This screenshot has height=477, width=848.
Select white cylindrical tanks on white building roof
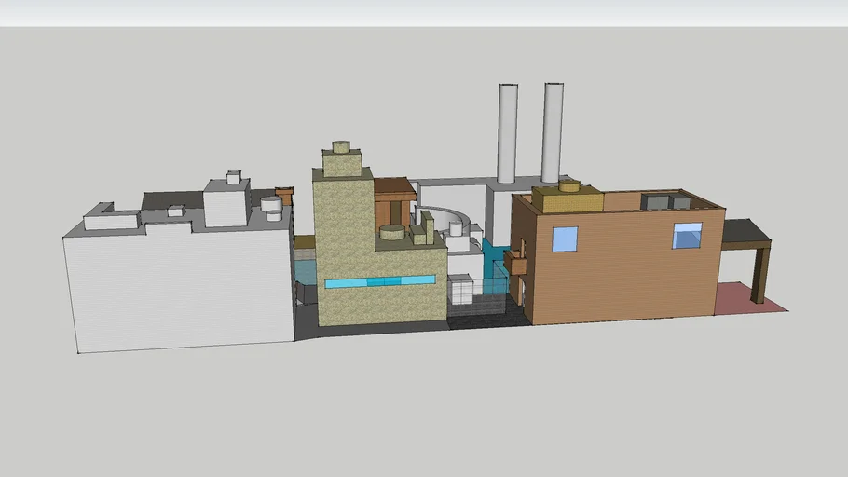271,207
